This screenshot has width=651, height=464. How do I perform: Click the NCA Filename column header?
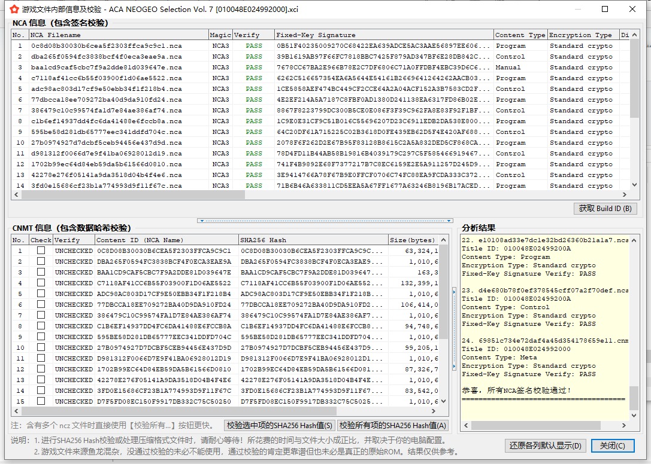118,35
